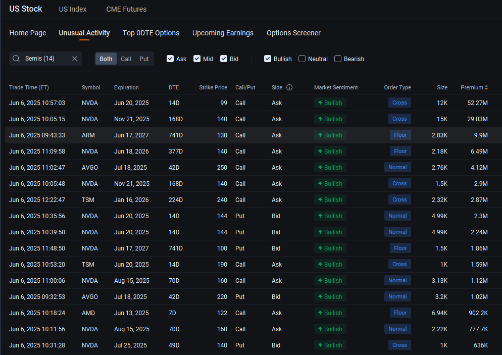Filter by Call options only
The image size is (502, 355).
pos(126,59)
